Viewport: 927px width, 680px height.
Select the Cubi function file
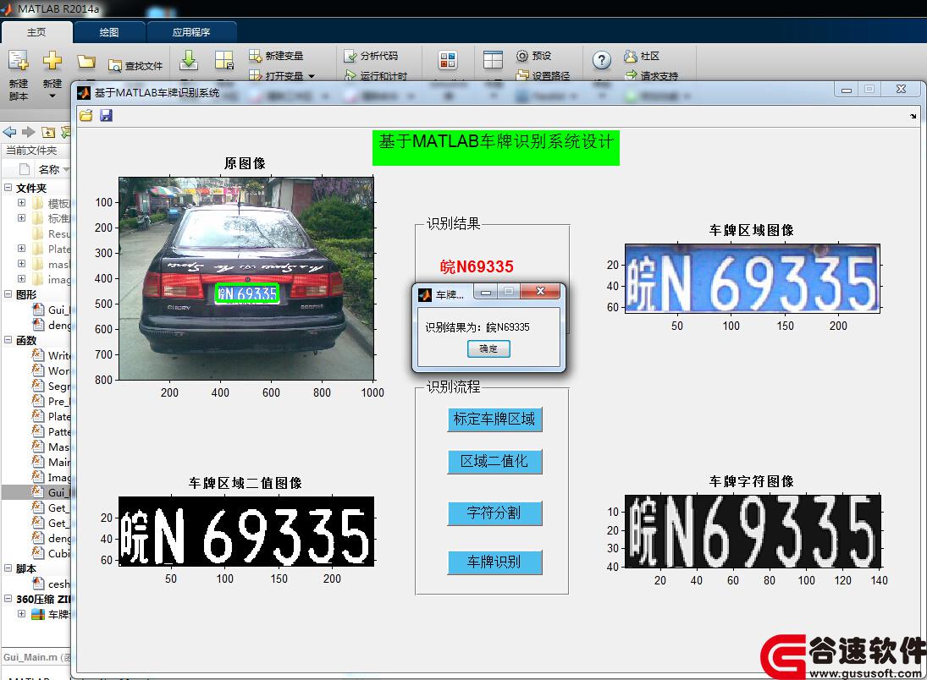(52, 553)
